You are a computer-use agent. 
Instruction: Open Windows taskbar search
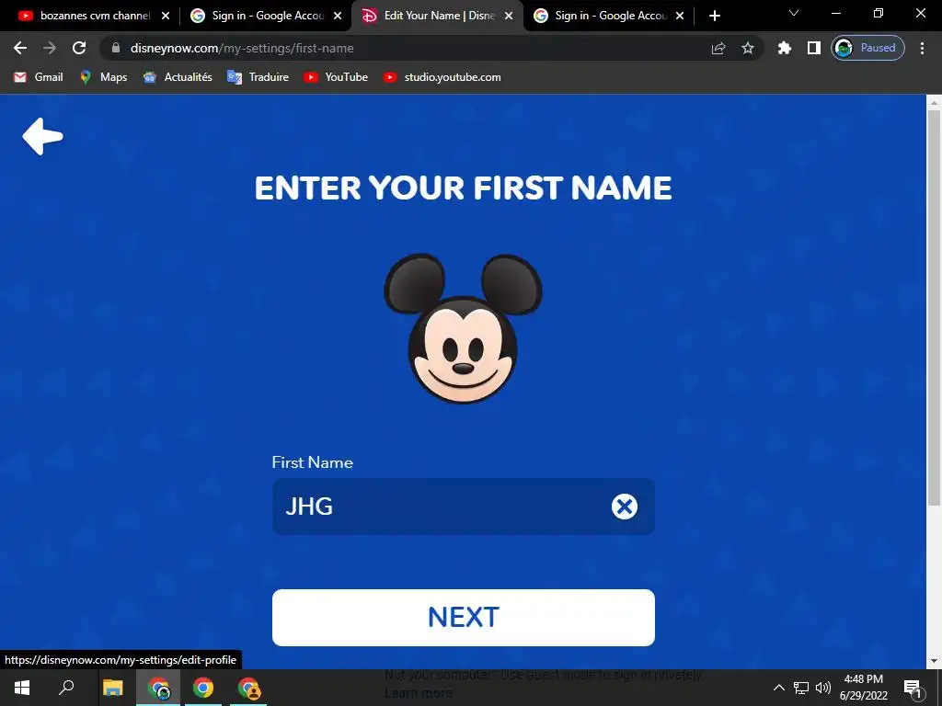coord(66,688)
